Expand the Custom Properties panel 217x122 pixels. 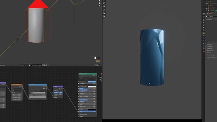click(x=211, y=57)
